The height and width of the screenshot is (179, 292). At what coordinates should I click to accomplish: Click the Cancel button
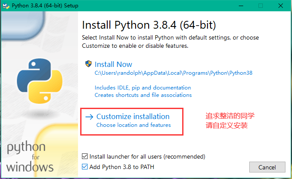click(267, 167)
